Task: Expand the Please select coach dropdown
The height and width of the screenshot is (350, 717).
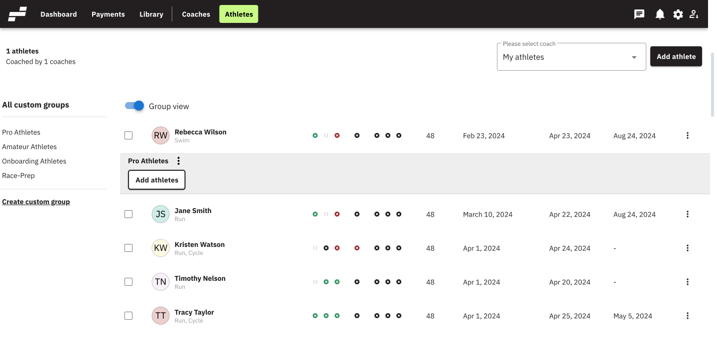Action: tap(571, 57)
